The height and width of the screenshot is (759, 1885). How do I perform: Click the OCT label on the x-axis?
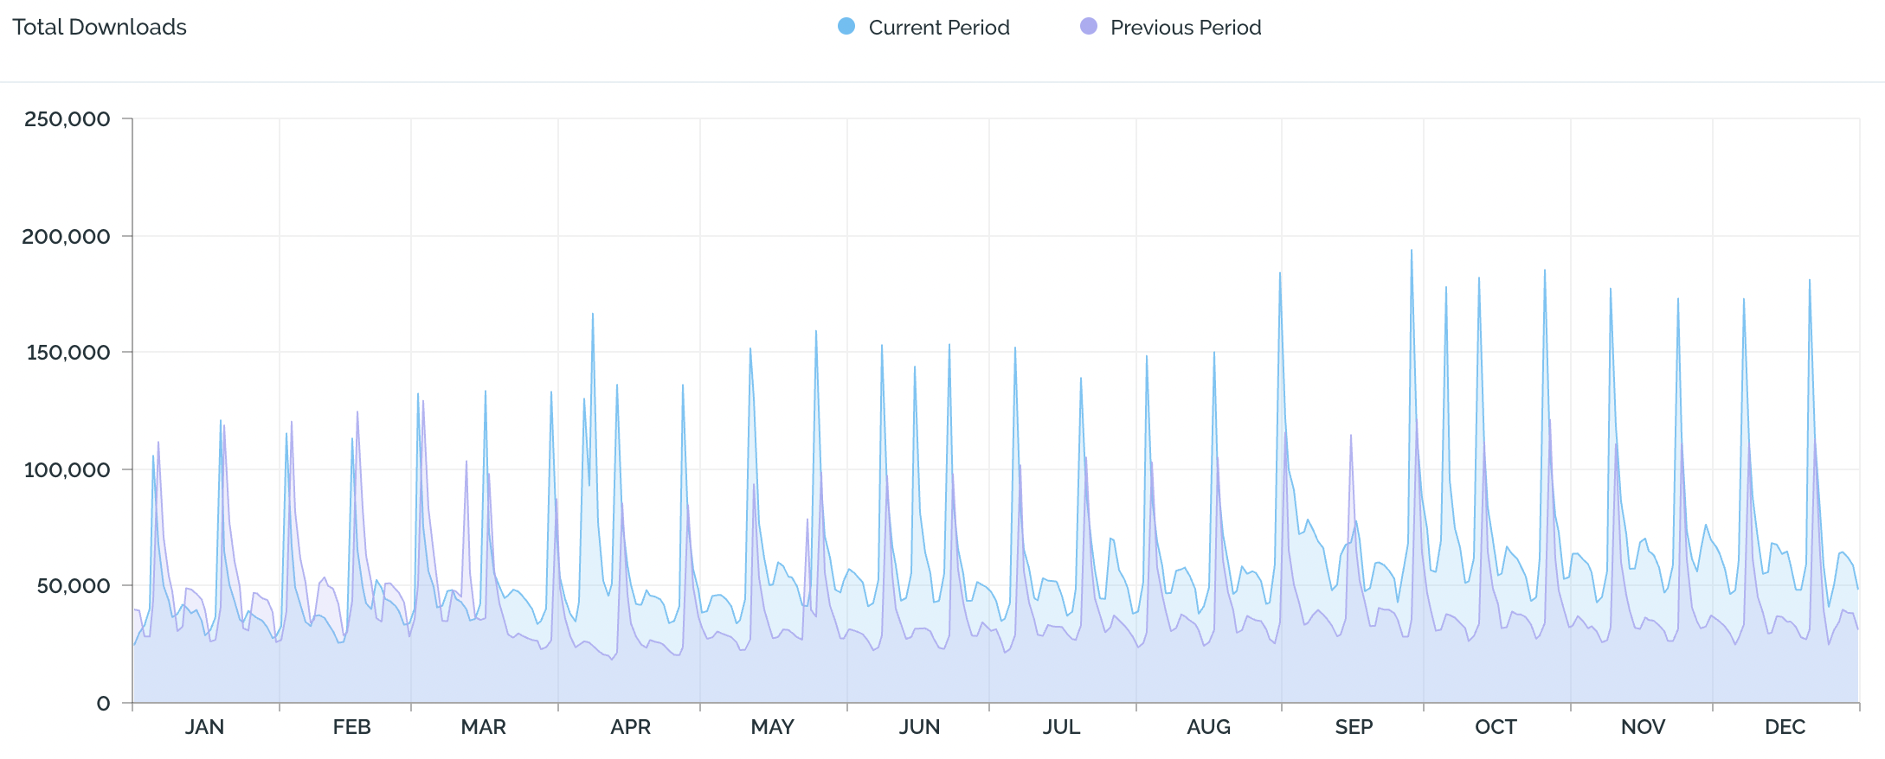coord(1496,727)
